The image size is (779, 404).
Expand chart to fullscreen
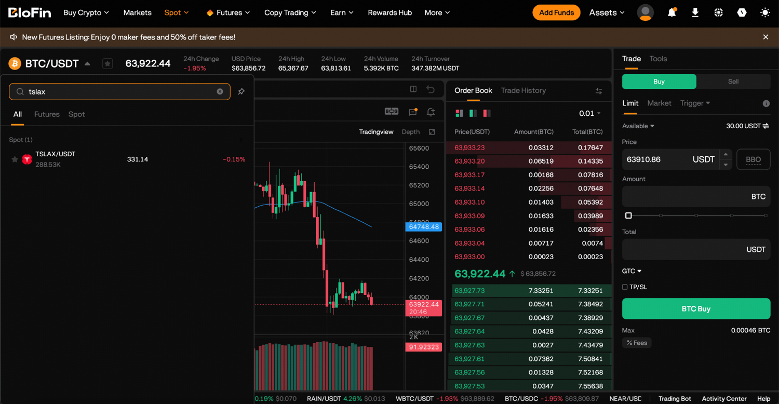(432, 132)
